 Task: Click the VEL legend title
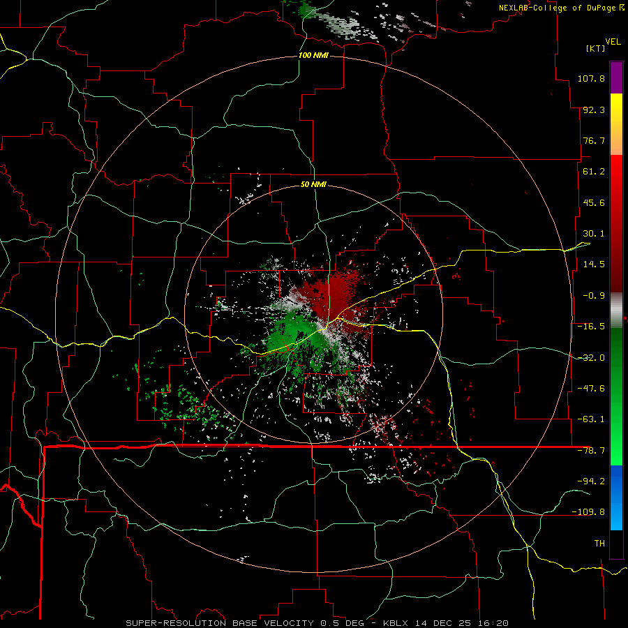tap(613, 42)
